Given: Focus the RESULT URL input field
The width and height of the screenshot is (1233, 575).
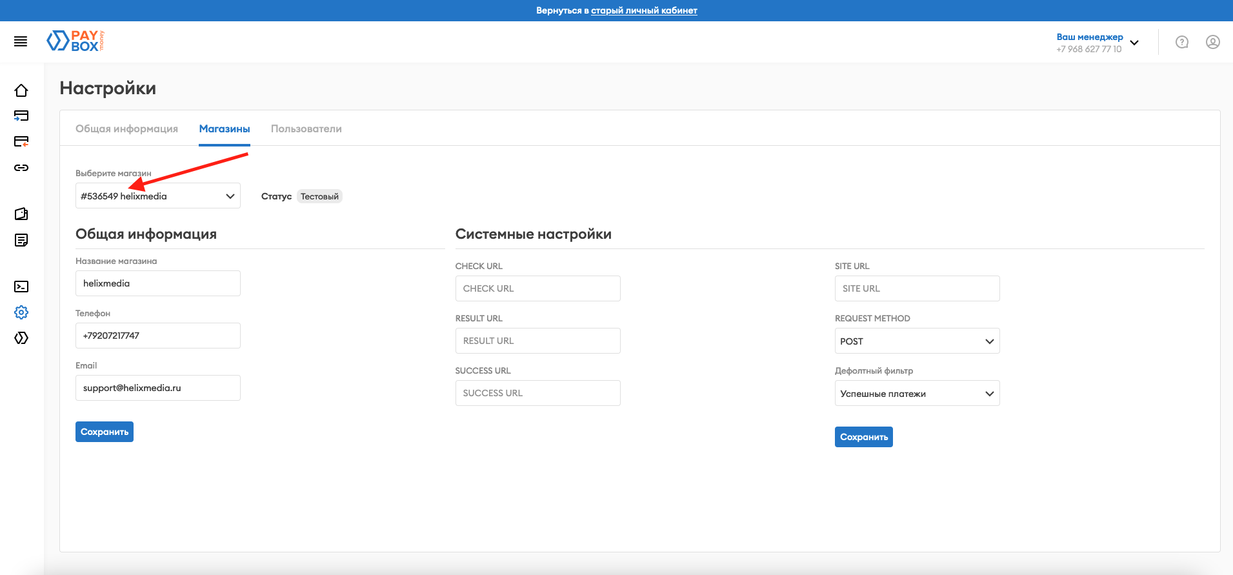Looking at the screenshot, I should click(538, 341).
